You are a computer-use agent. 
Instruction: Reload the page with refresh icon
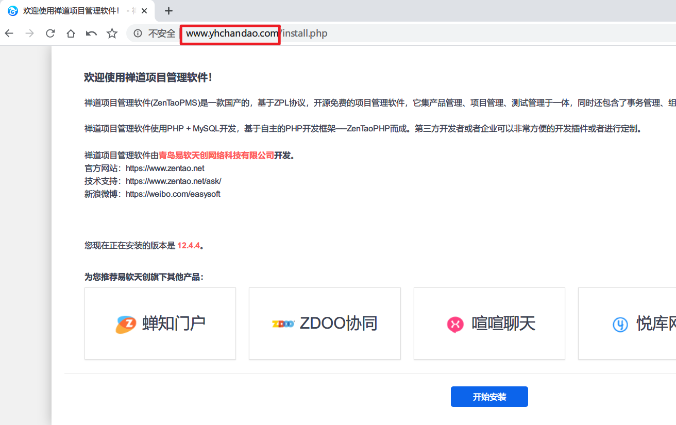(50, 33)
